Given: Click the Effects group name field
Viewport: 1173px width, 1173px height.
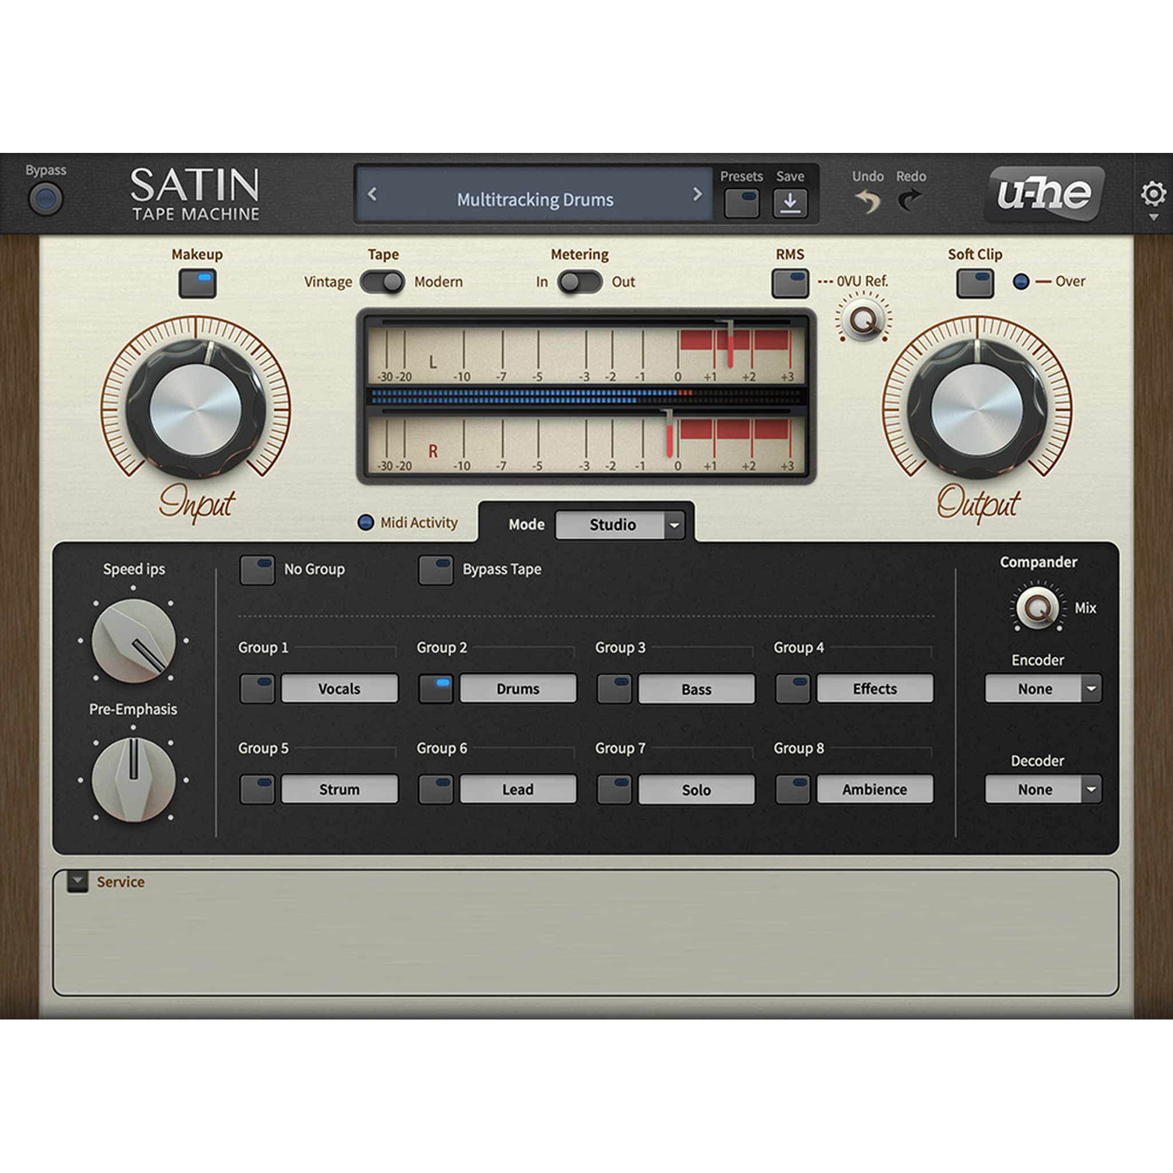Looking at the screenshot, I should (875, 688).
